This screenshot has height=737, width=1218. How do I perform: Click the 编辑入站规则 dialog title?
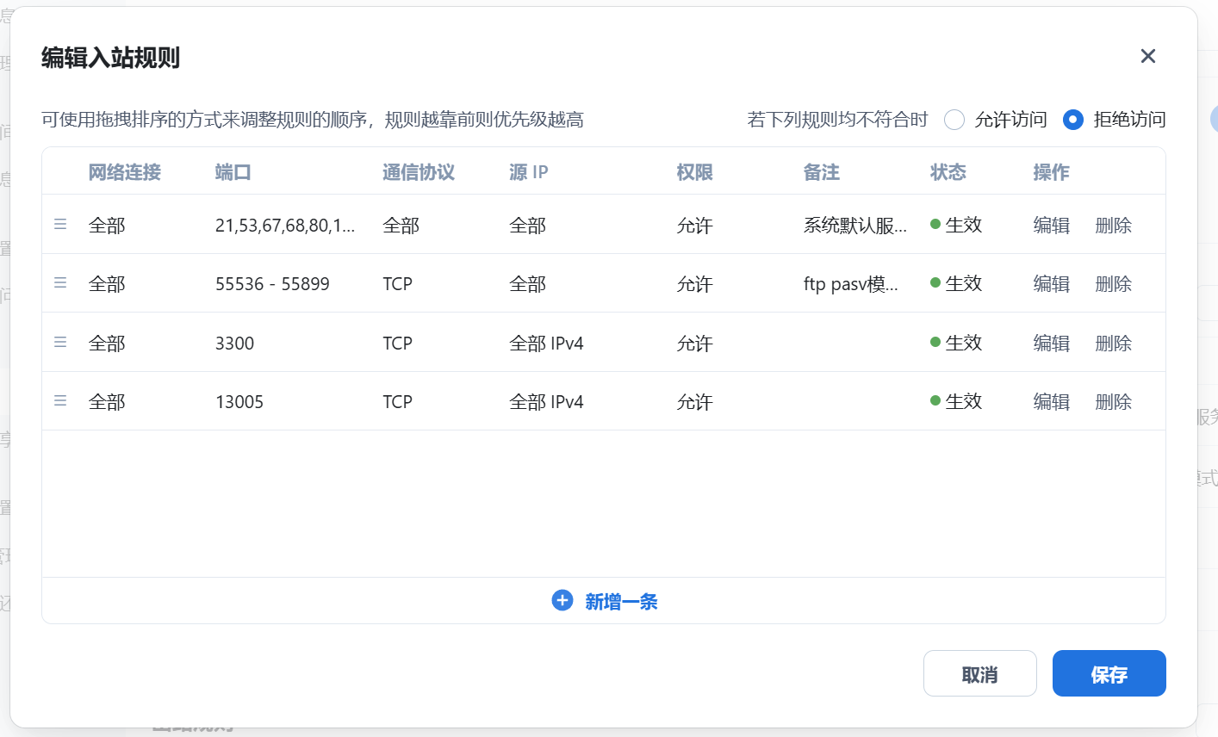pyautogui.click(x=110, y=58)
